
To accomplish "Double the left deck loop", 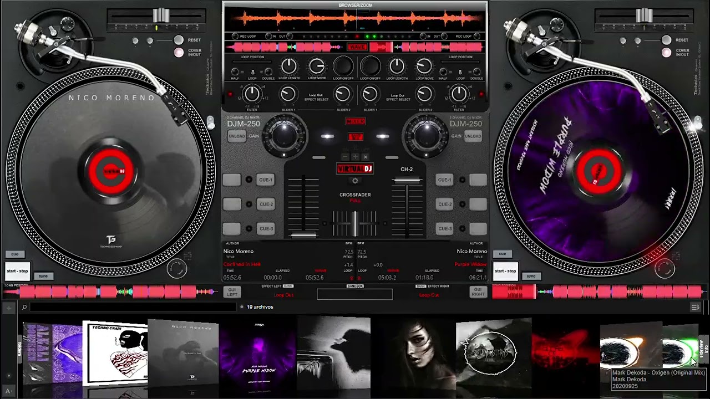I will pyautogui.click(x=268, y=72).
